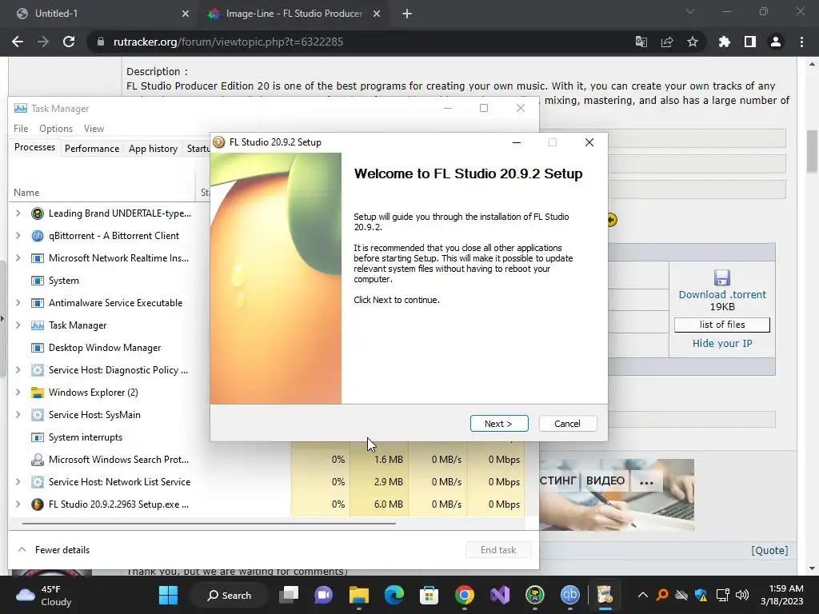Open the browser profile icon
The height and width of the screenshot is (614, 819).
[776, 42]
